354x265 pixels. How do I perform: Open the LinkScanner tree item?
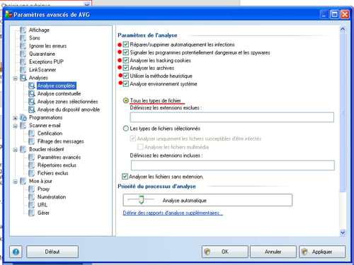pos(42,70)
